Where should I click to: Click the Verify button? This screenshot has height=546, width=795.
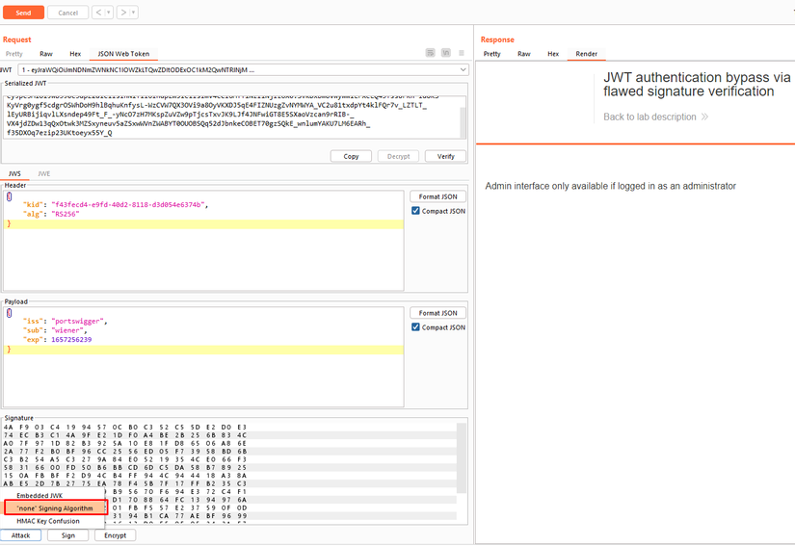(x=445, y=156)
